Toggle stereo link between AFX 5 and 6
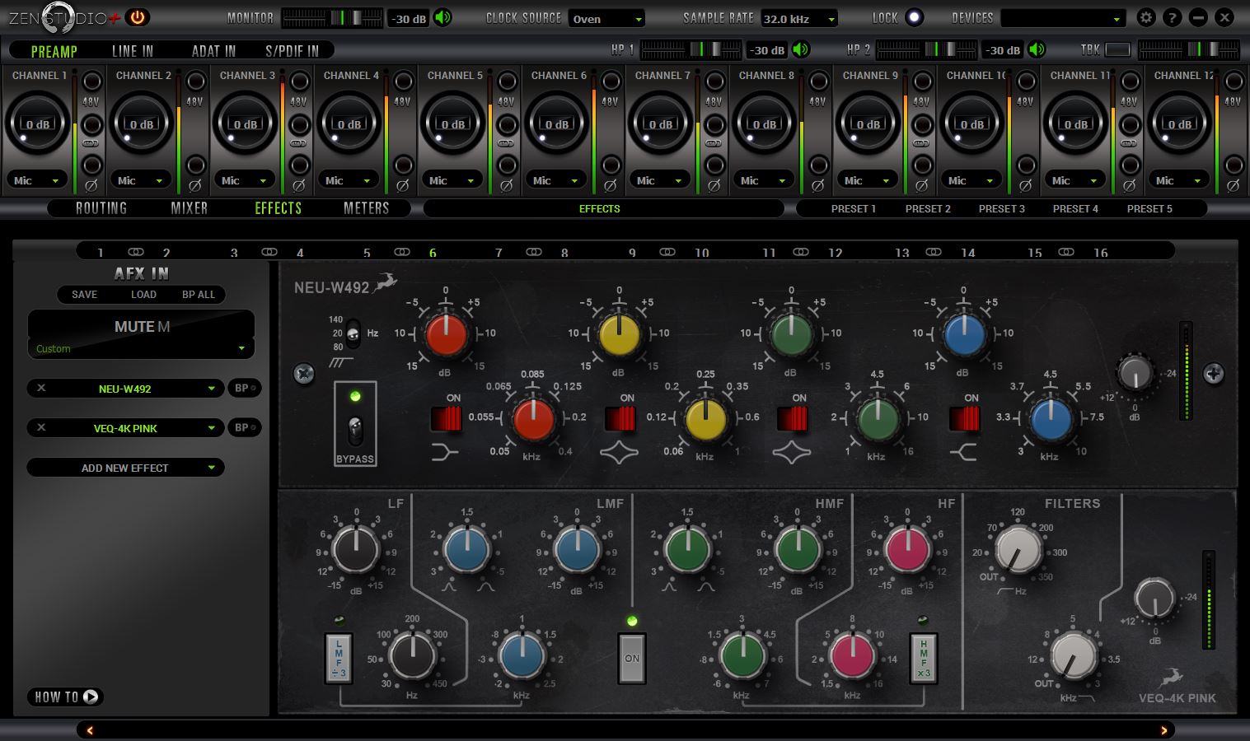Image resolution: width=1250 pixels, height=741 pixels. point(401,252)
